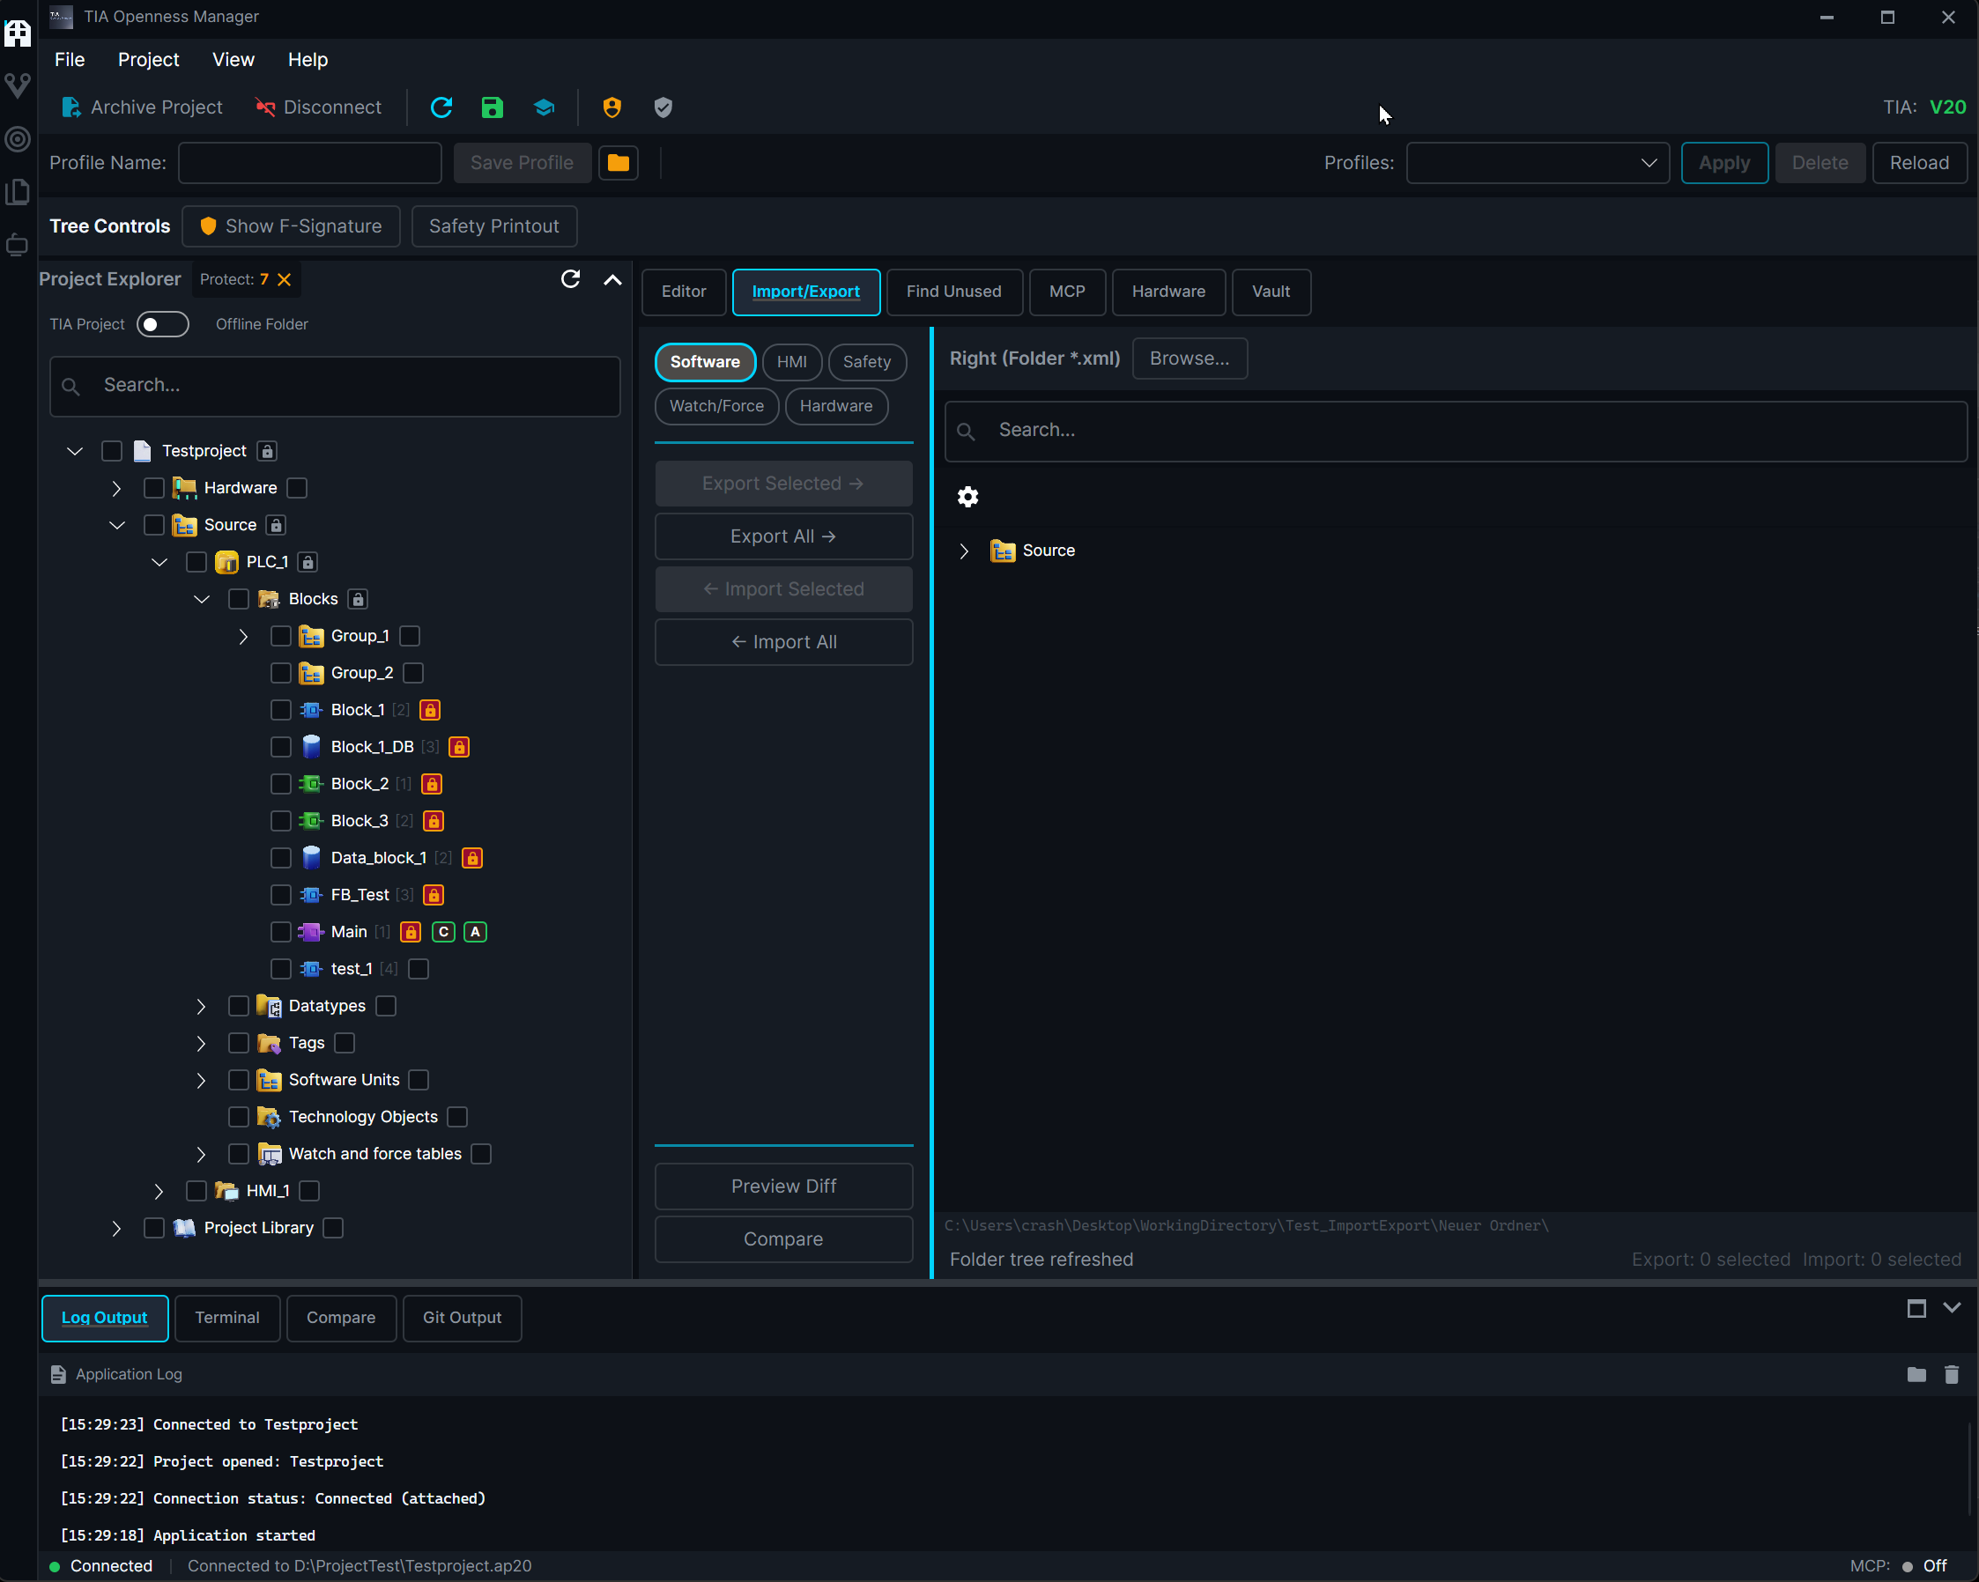Click the orange shield user icon
This screenshot has width=1979, height=1582.
(x=612, y=107)
